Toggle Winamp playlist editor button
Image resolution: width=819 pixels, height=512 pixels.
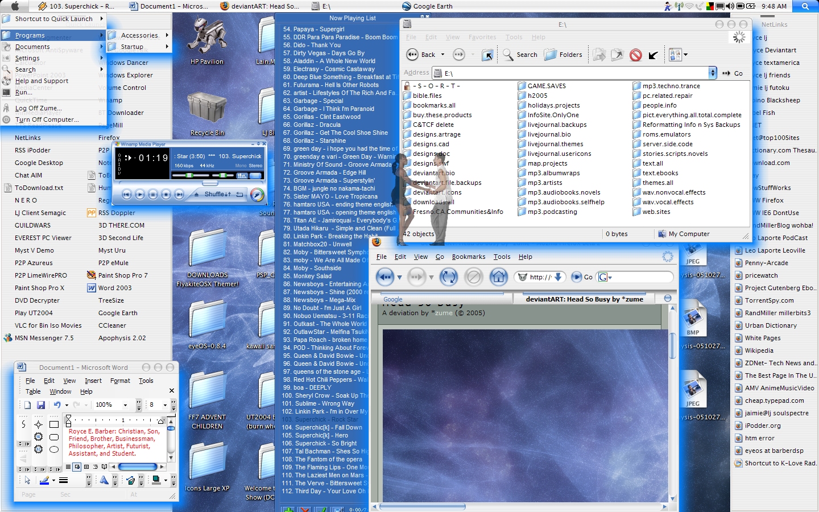tap(255, 176)
